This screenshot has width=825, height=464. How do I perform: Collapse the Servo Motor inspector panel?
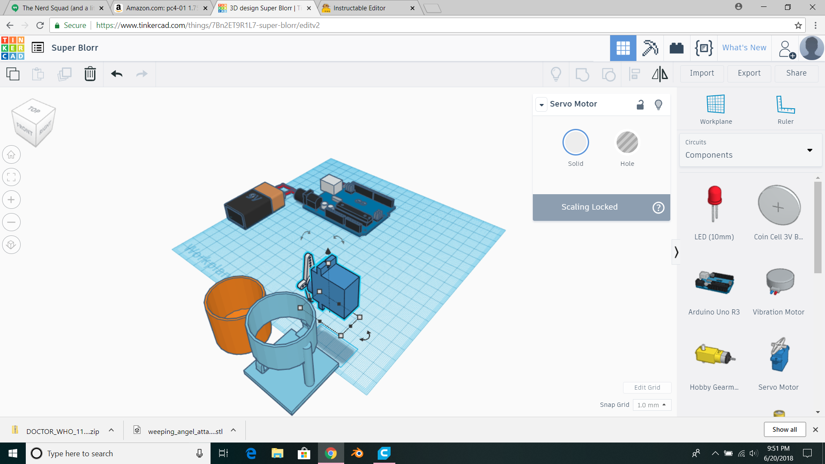click(541, 104)
